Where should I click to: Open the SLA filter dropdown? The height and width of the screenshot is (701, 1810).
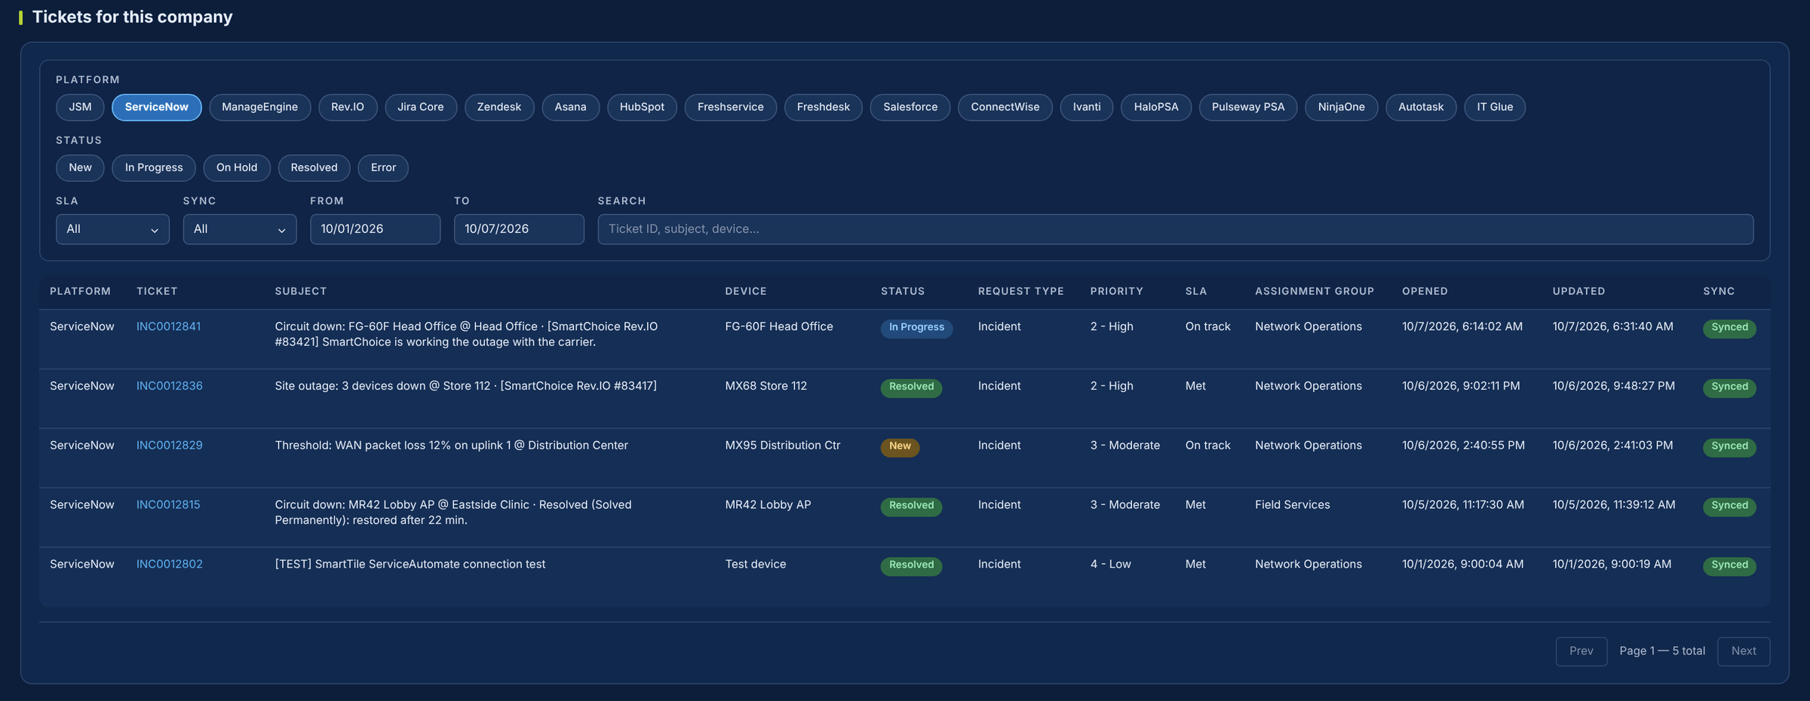click(x=112, y=229)
